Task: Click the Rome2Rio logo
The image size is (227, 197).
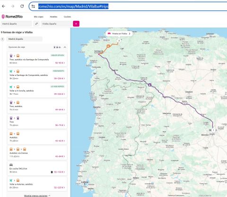Action: 12,17
